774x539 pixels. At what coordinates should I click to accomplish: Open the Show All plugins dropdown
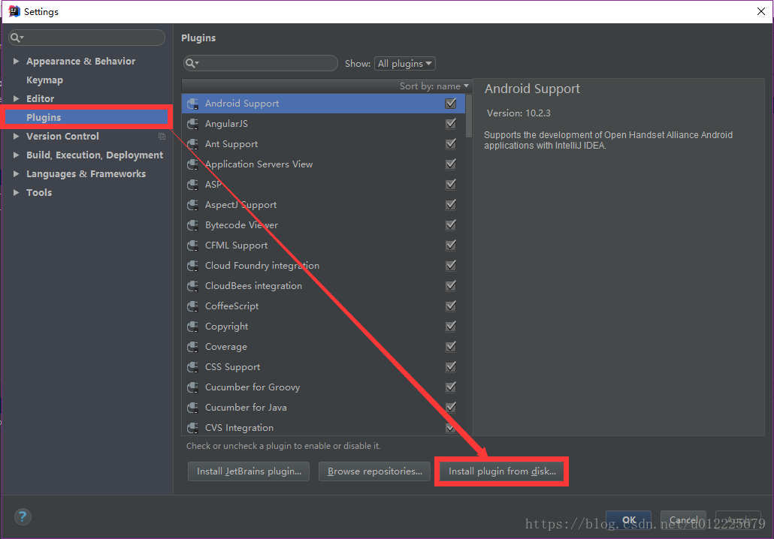tap(405, 64)
